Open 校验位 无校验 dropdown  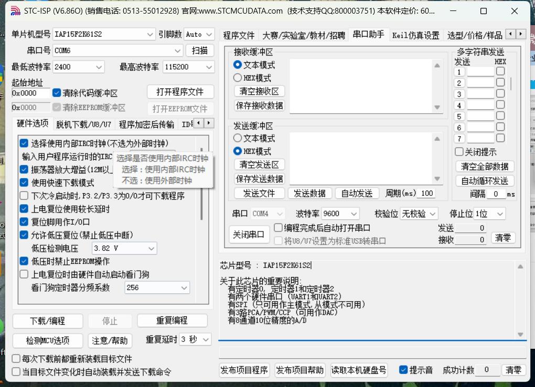419,214
